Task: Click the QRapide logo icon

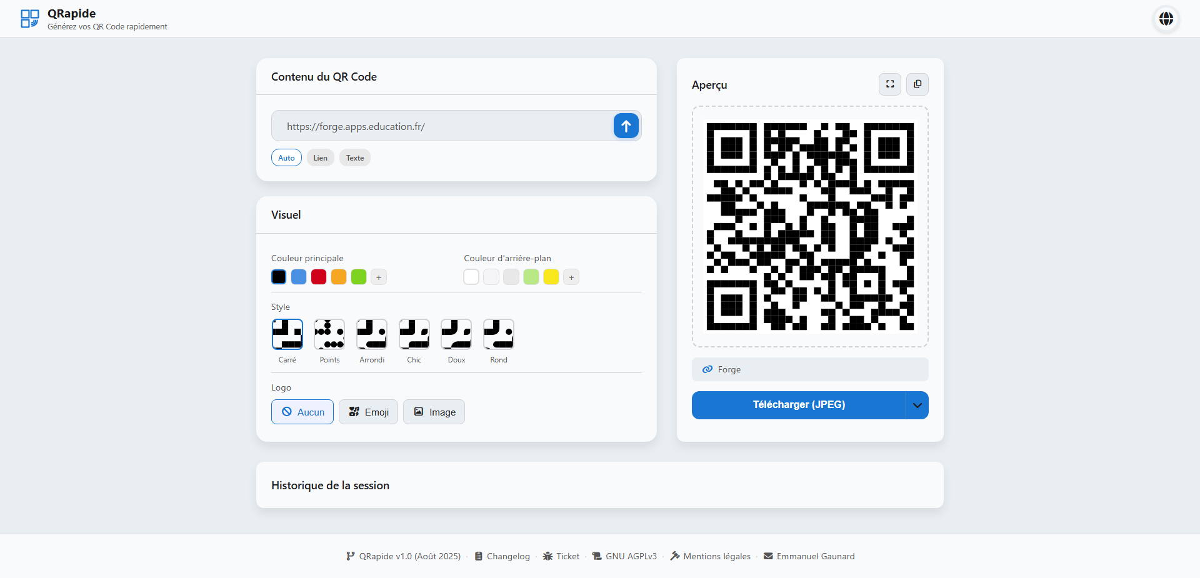Action: pos(29,19)
